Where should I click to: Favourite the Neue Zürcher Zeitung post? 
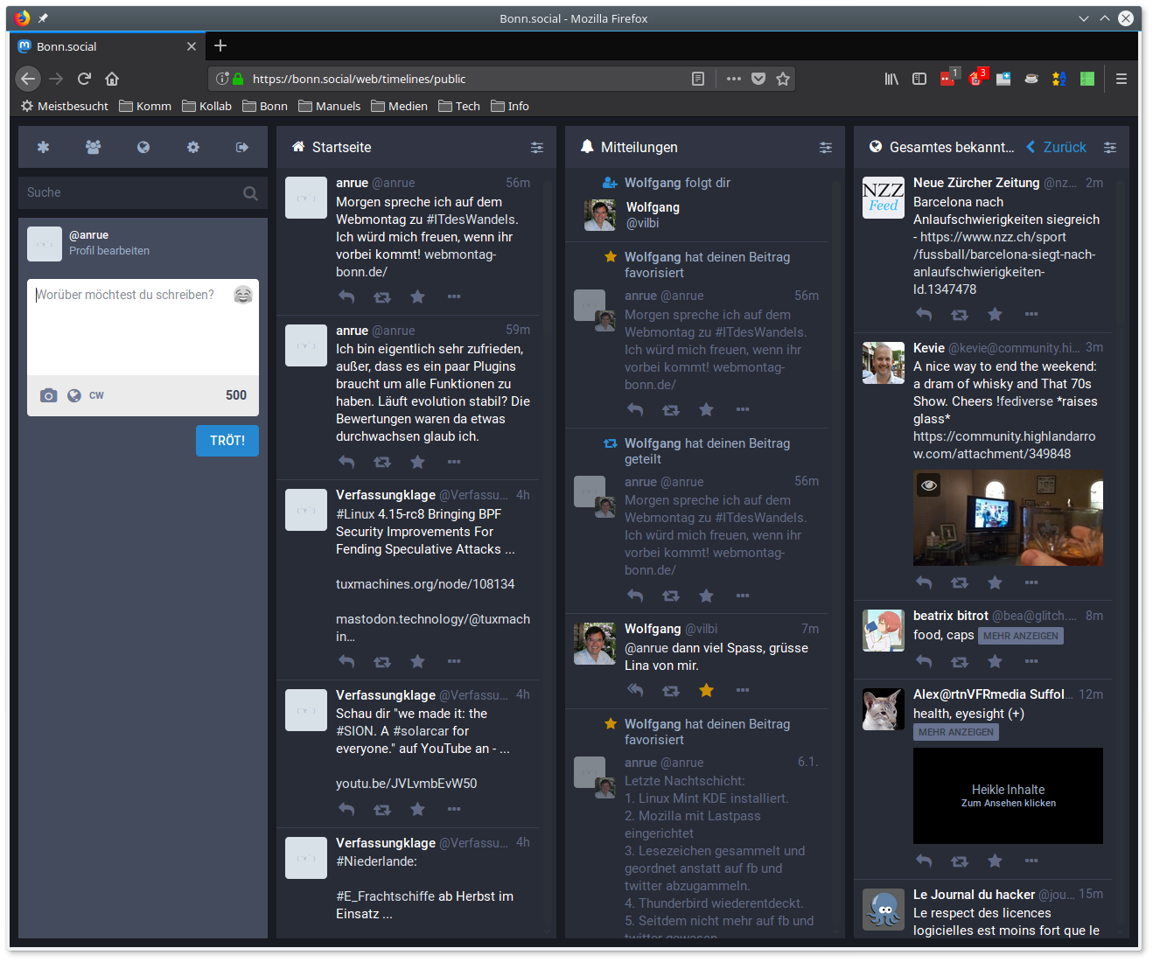coord(996,314)
